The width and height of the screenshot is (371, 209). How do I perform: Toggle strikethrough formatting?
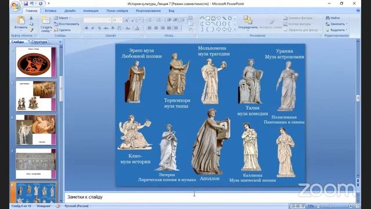(106, 28)
